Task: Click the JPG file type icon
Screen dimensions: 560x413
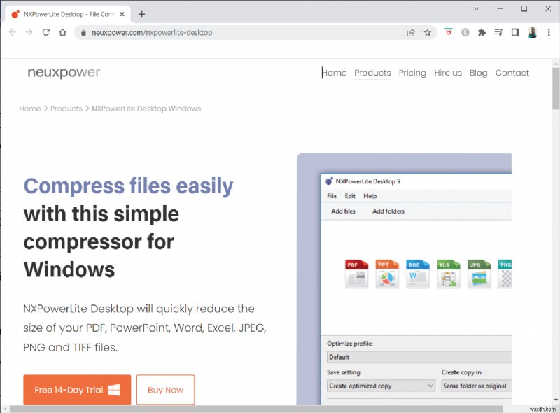Action: (x=479, y=274)
